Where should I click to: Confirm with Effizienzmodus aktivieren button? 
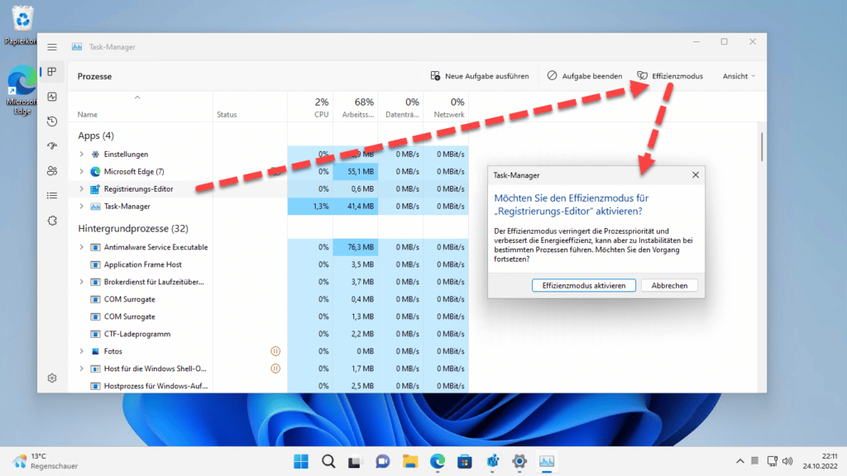pyautogui.click(x=584, y=285)
